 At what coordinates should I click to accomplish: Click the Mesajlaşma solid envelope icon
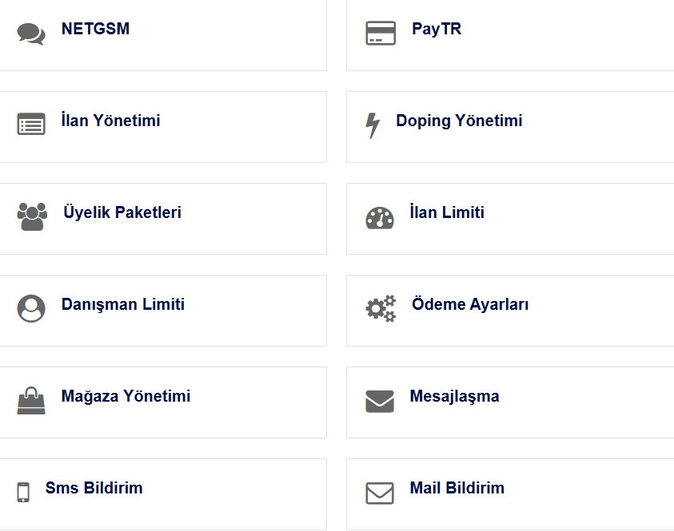click(x=380, y=401)
